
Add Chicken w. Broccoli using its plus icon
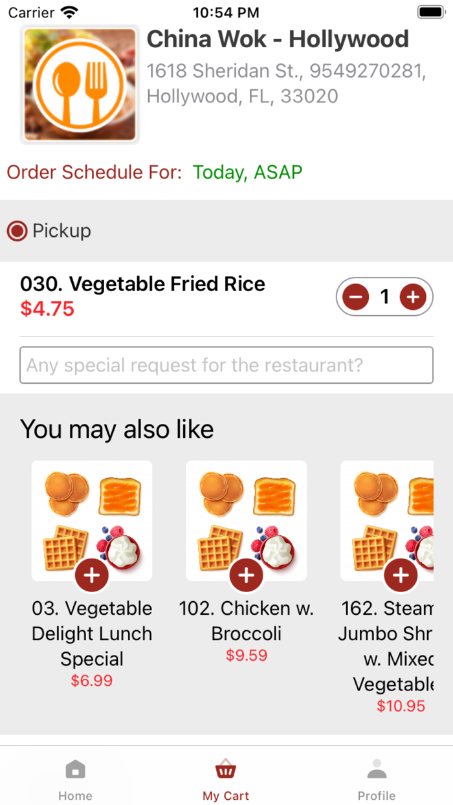[246, 575]
